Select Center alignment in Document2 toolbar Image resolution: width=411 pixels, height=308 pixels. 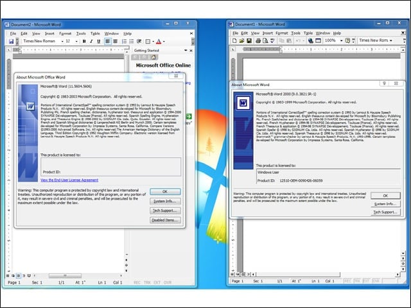point(115,41)
